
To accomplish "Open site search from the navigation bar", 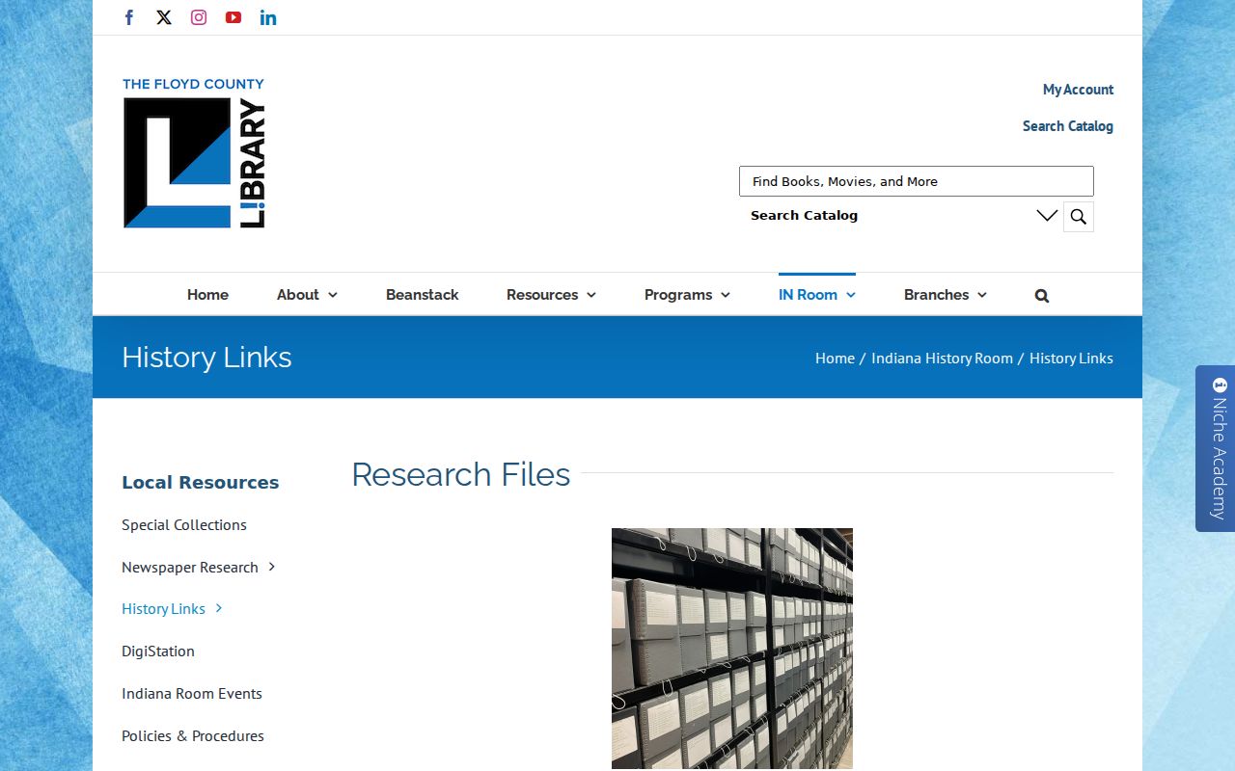I will 1042,296.
